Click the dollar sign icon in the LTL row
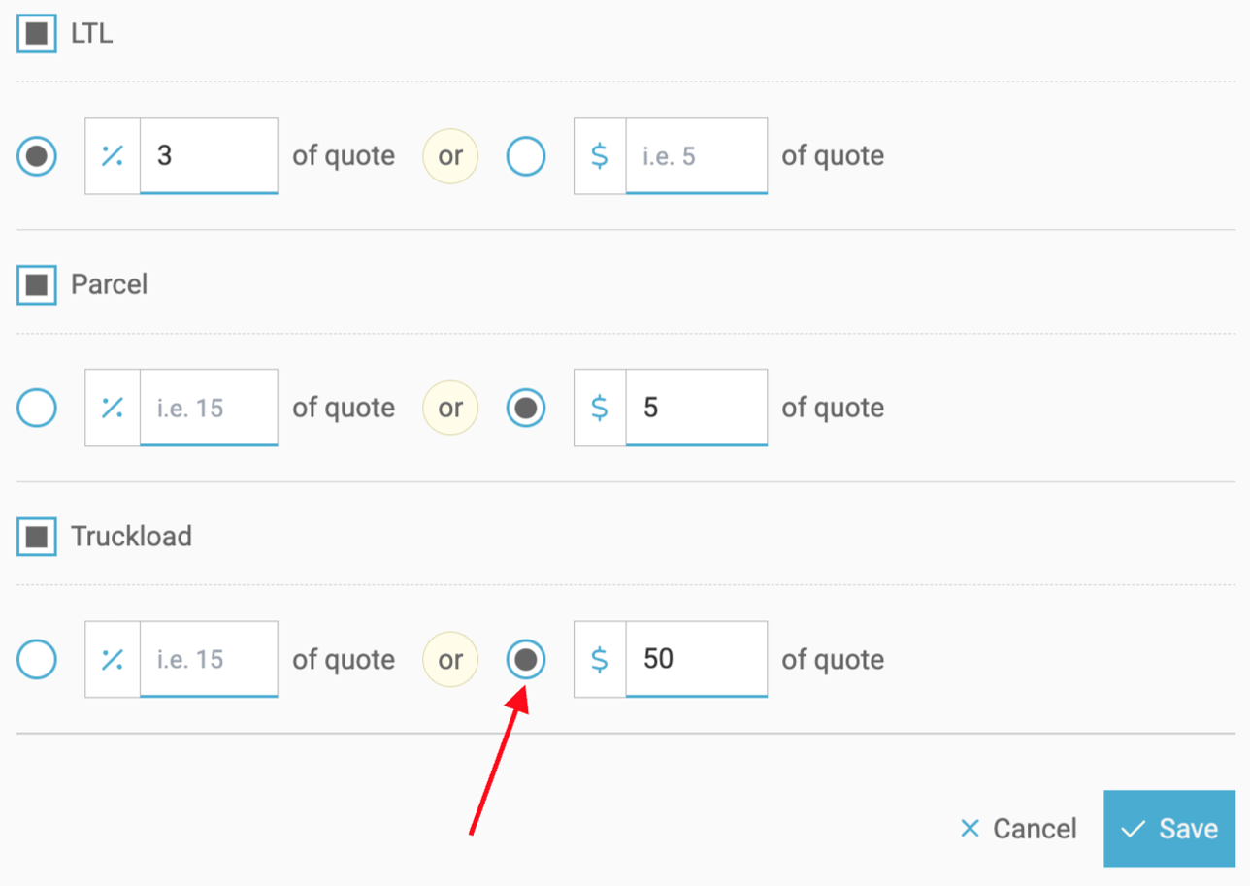Screen dimensions: 1250x886 600,156
